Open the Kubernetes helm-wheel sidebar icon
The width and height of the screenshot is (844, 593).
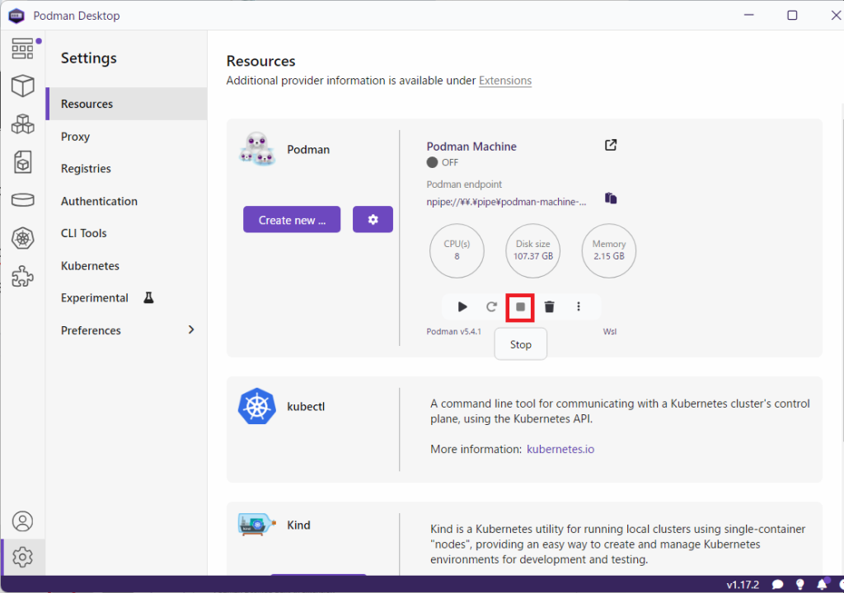click(22, 238)
